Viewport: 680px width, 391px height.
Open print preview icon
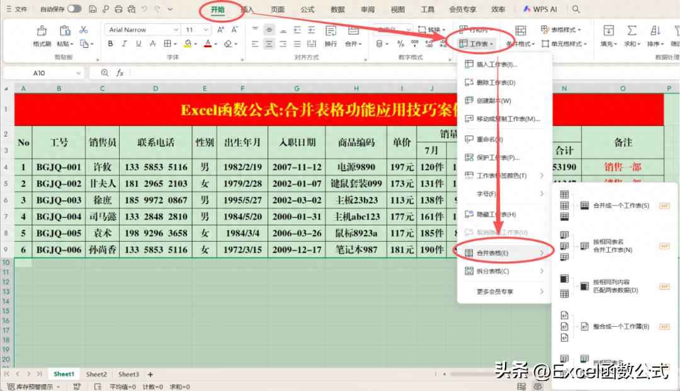coord(132,9)
